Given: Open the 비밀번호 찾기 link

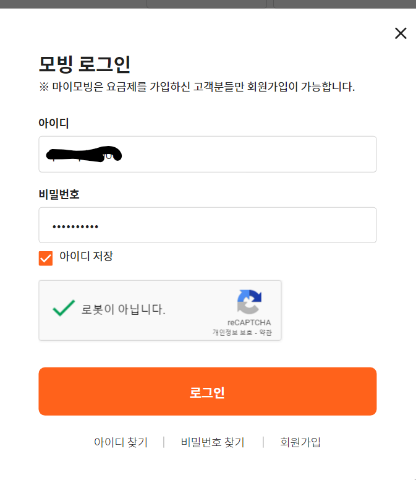Looking at the screenshot, I should coord(213,442).
